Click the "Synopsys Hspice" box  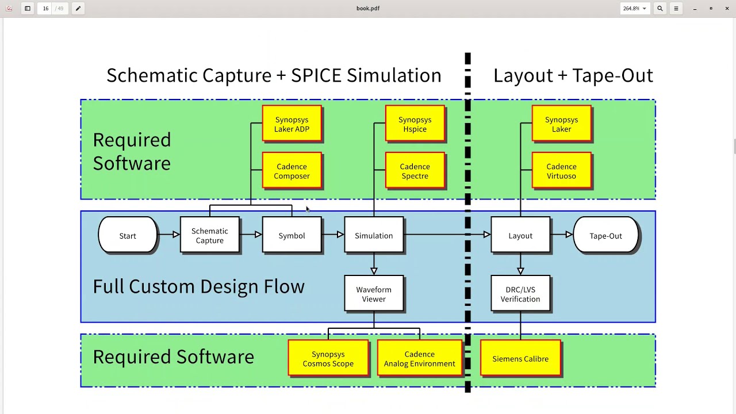[x=415, y=124]
